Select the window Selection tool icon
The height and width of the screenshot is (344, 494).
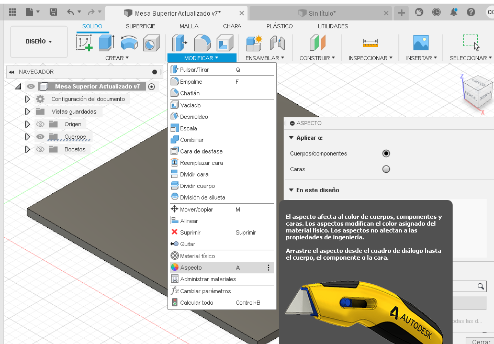(x=471, y=42)
